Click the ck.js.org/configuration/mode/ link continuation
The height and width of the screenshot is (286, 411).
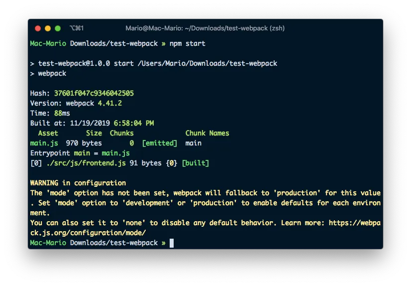click(x=88, y=233)
